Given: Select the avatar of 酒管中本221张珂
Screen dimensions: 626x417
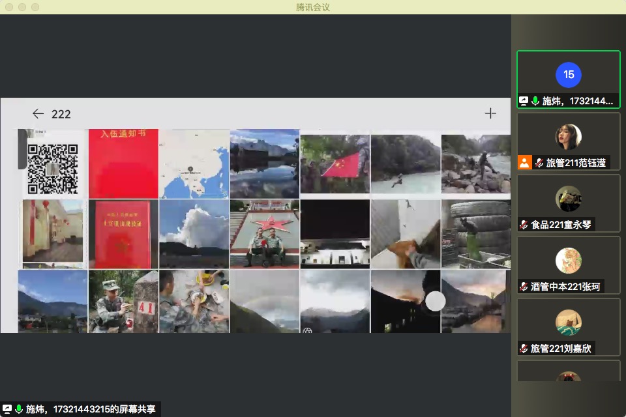Looking at the screenshot, I should tap(569, 261).
